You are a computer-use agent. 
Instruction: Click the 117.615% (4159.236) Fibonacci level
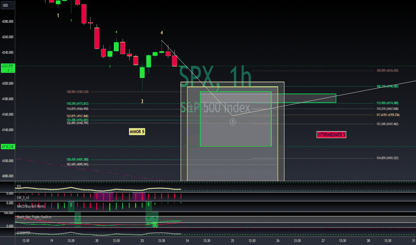[x=388, y=115]
